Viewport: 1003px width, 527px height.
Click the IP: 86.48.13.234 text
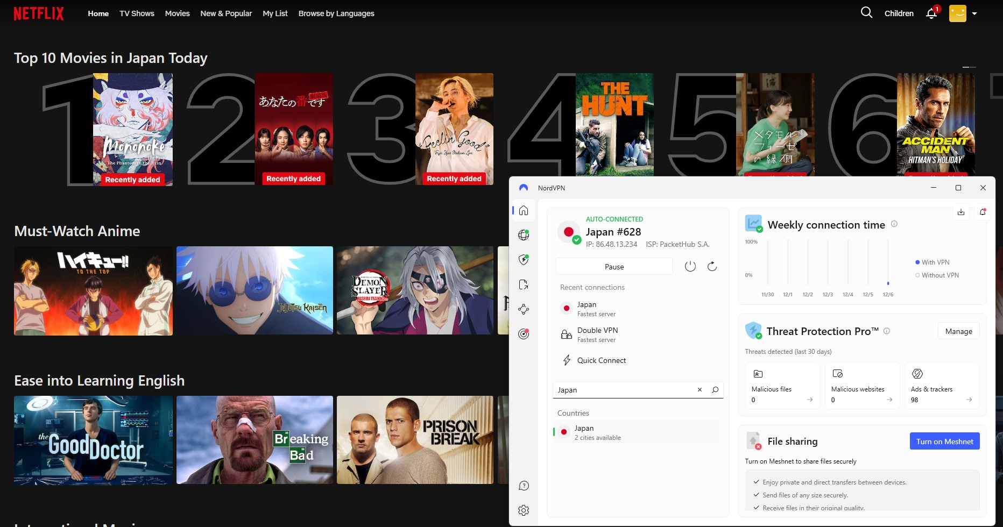pos(611,244)
